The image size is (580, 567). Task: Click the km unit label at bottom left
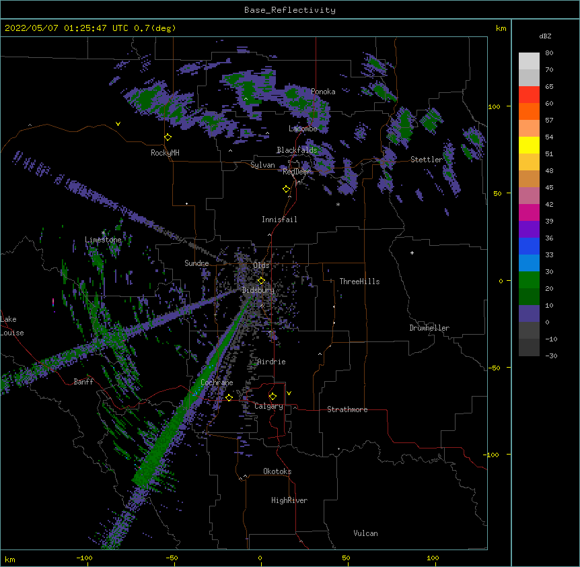[x=10, y=559]
